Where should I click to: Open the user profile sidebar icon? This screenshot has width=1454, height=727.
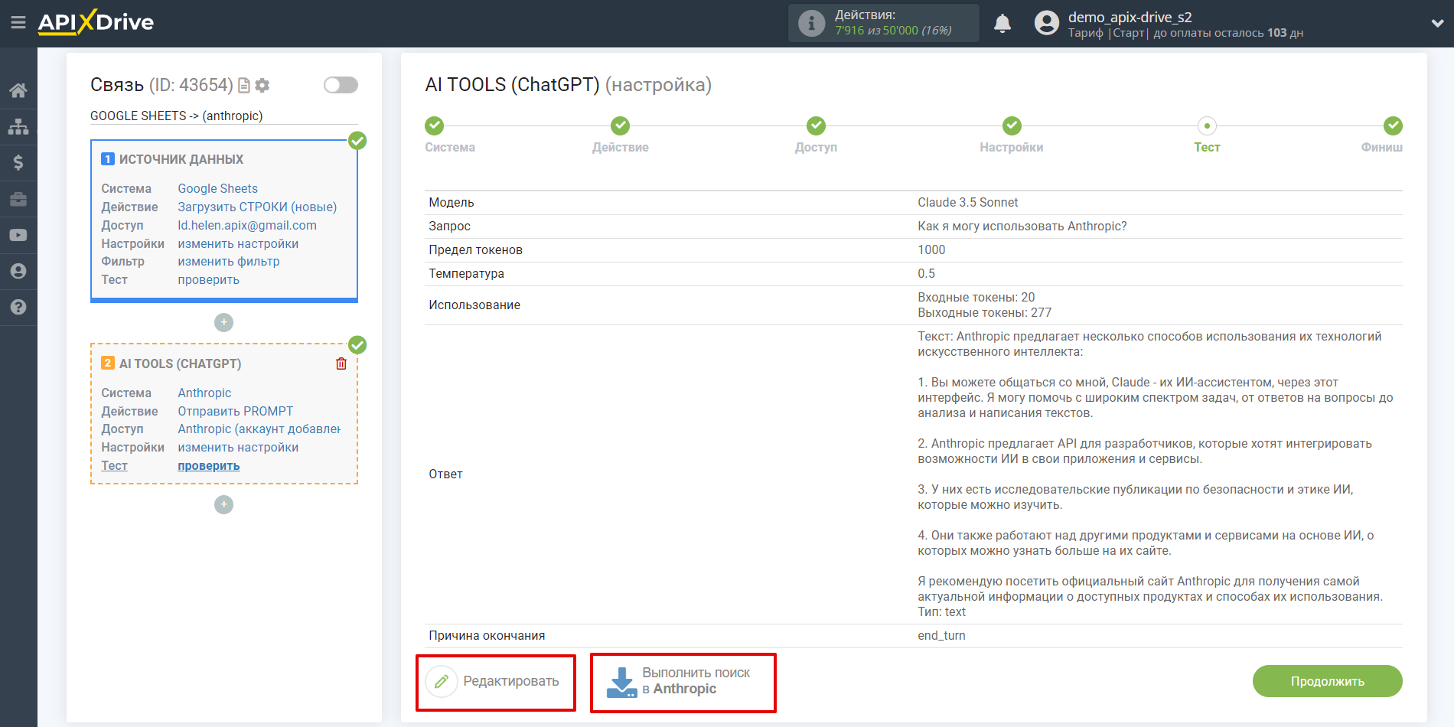[18, 271]
